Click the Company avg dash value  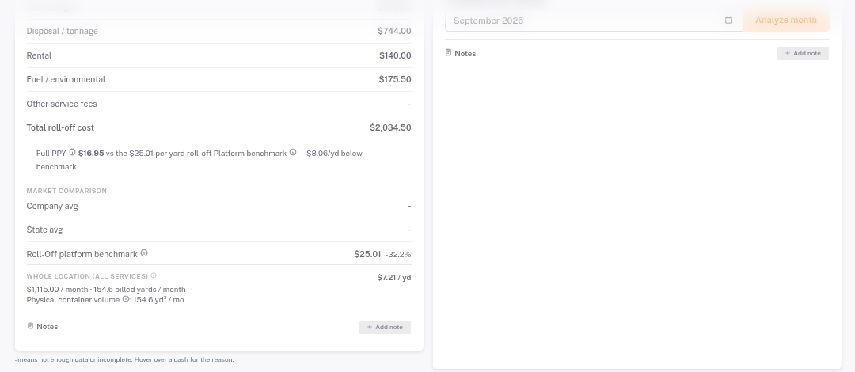tap(409, 206)
